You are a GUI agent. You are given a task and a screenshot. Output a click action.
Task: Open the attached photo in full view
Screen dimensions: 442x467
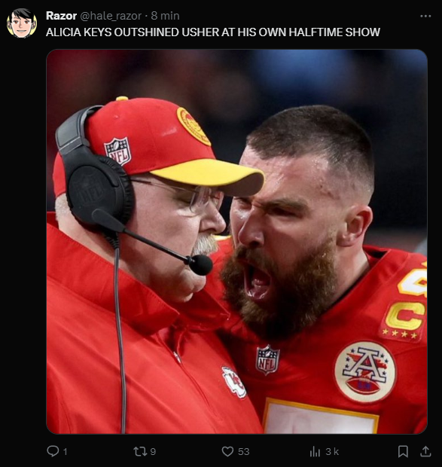click(x=237, y=241)
